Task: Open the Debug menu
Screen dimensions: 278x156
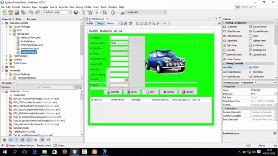Action: 79,7
